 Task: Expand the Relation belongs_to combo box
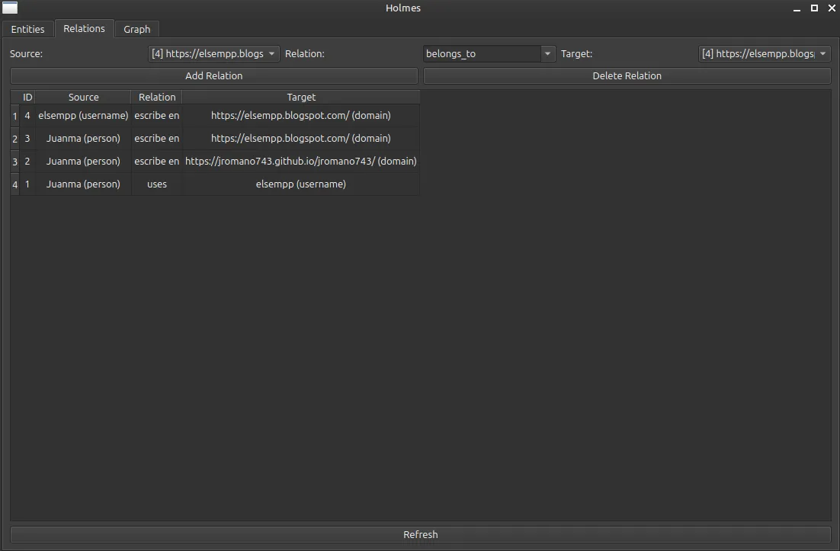[x=547, y=54]
